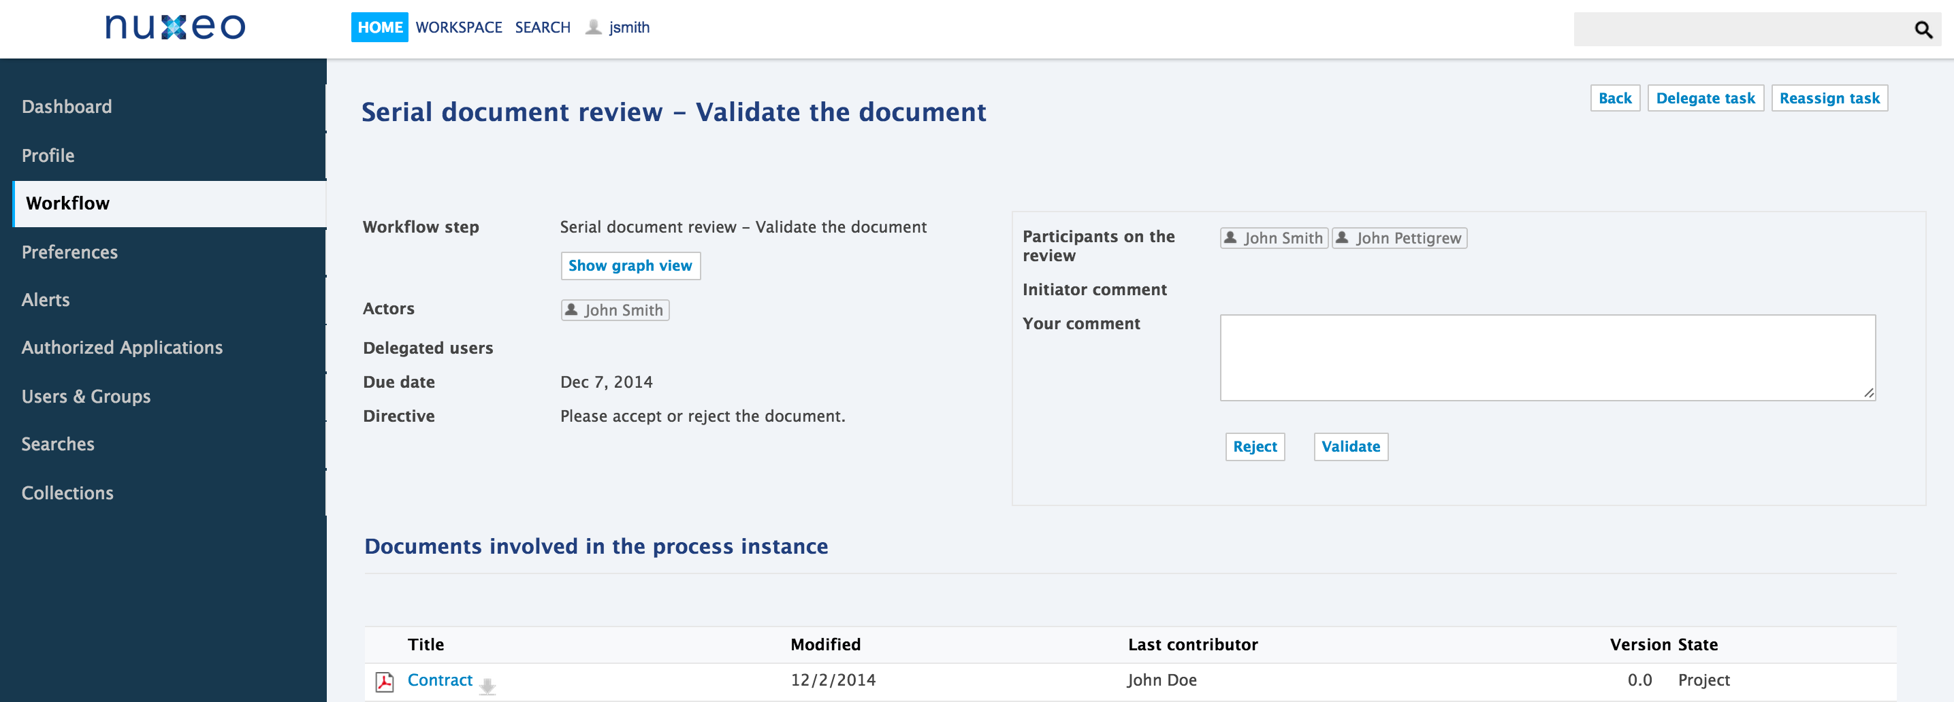
Task: Open Dashboard in the sidebar
Action: pos(67,107)
